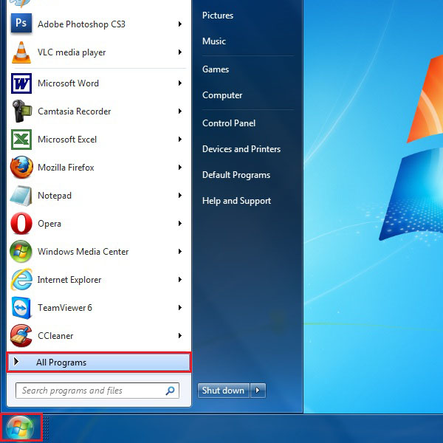Click the Shut down button
443x443 pixels.
pos(224,391)
